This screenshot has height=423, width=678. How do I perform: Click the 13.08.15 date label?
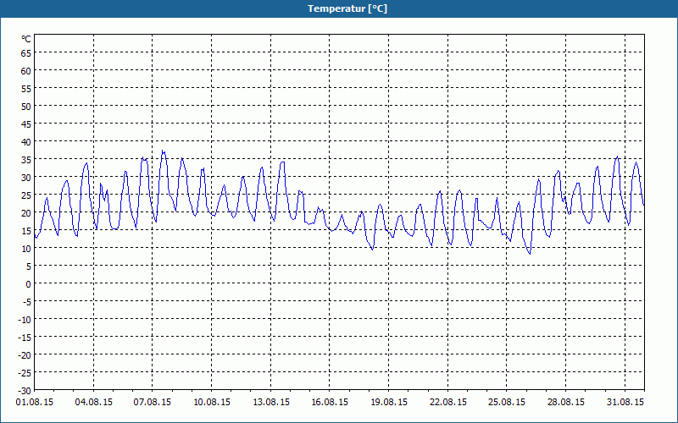(x=271, y=403)
